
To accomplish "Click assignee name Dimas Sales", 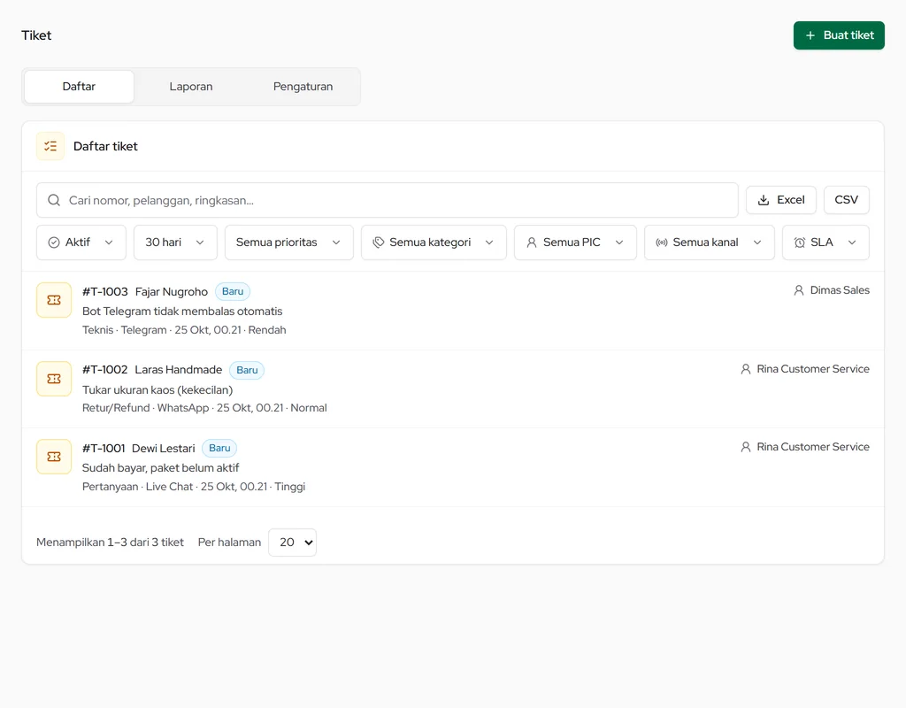I will click(840, 290).
